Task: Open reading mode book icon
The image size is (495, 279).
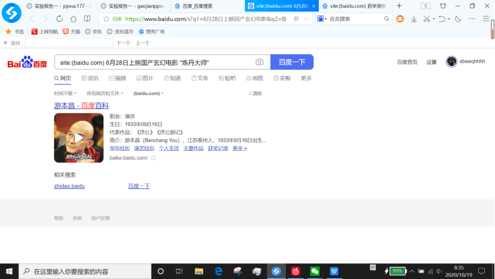Action: pyautogui.click(x=87, y=19)
